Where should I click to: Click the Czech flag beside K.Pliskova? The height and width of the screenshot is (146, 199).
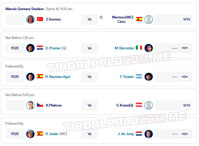40,105
